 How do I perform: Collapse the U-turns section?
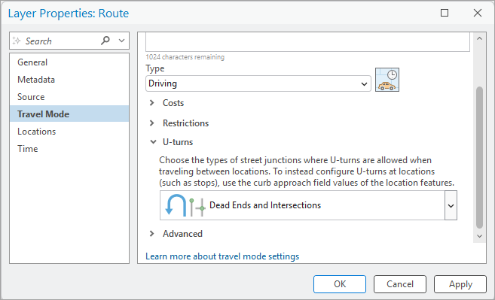(x=153, y=142)
